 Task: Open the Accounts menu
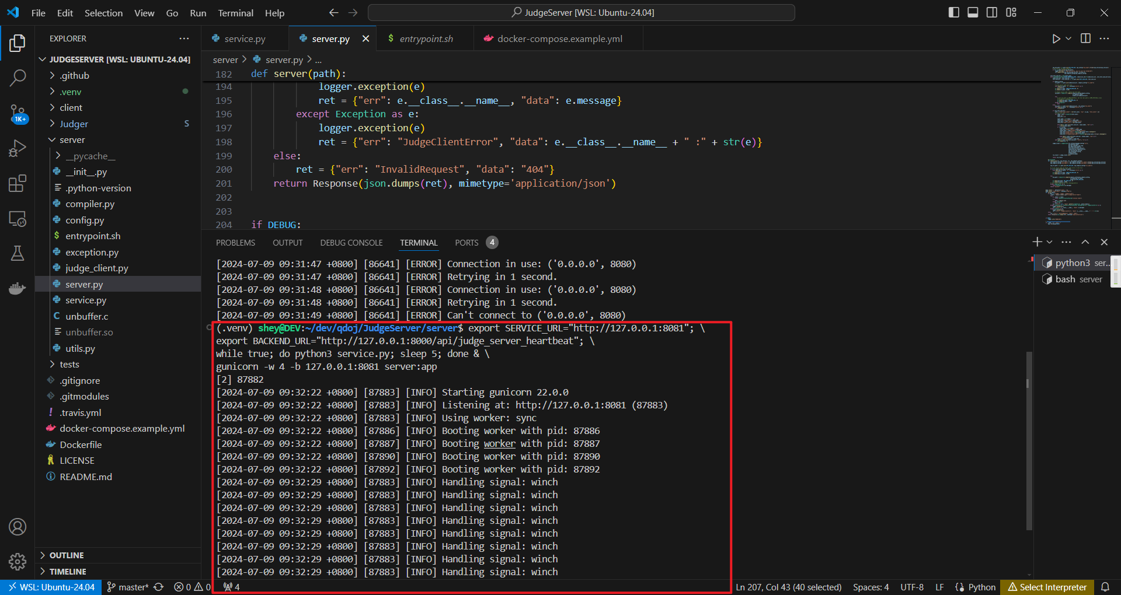pyautogui.click(x=18, y=527)
